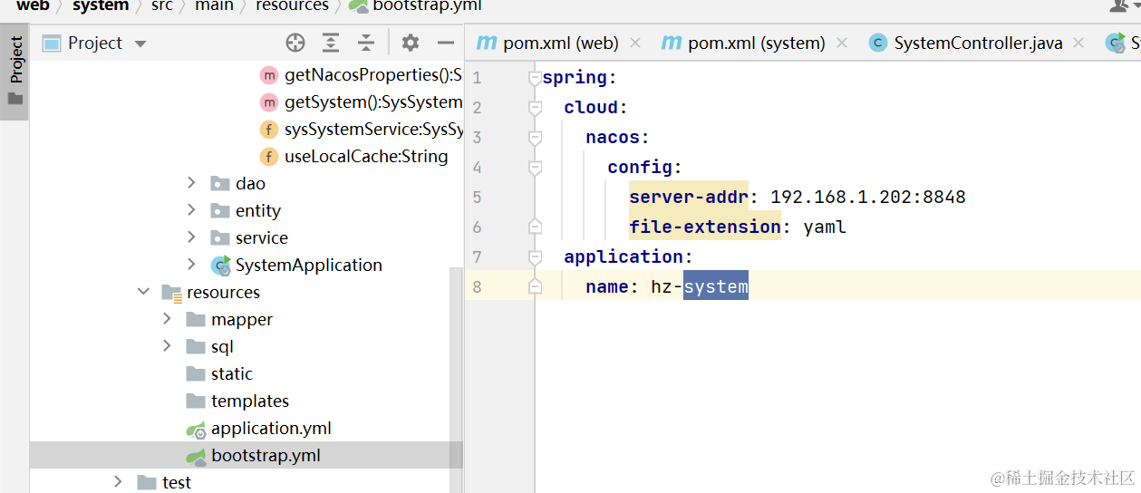Click the 'main' breadcrumb
1141x493 pixels.
point(213,5)
